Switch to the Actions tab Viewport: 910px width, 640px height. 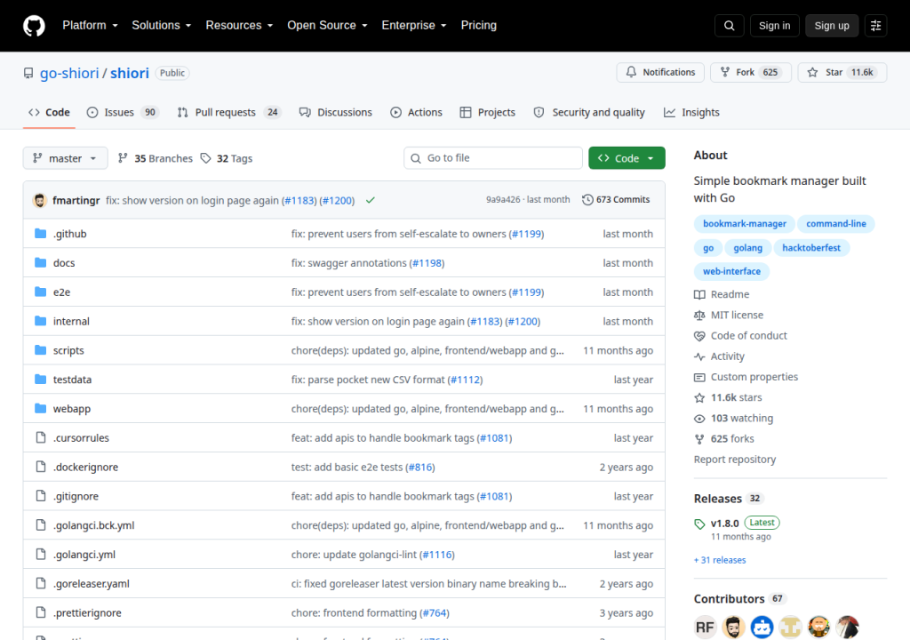click(x=416, y=112)
